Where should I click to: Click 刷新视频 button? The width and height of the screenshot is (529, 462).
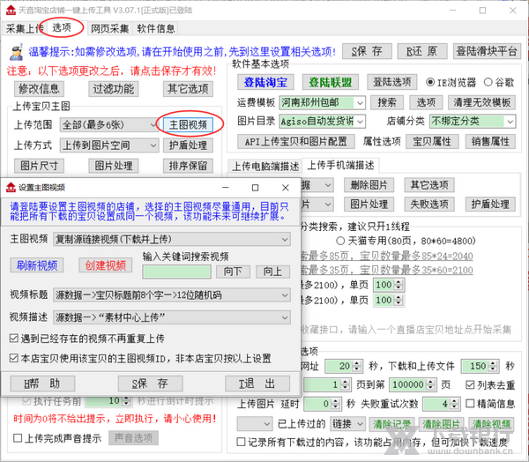[x=37, y=265]
